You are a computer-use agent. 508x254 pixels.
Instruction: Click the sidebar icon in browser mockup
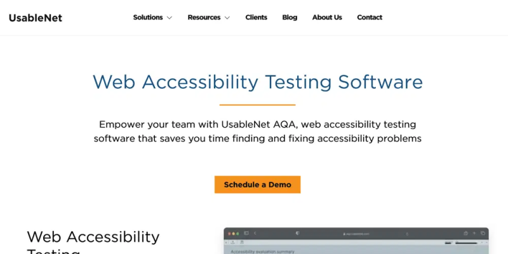(x=246, y=233)
